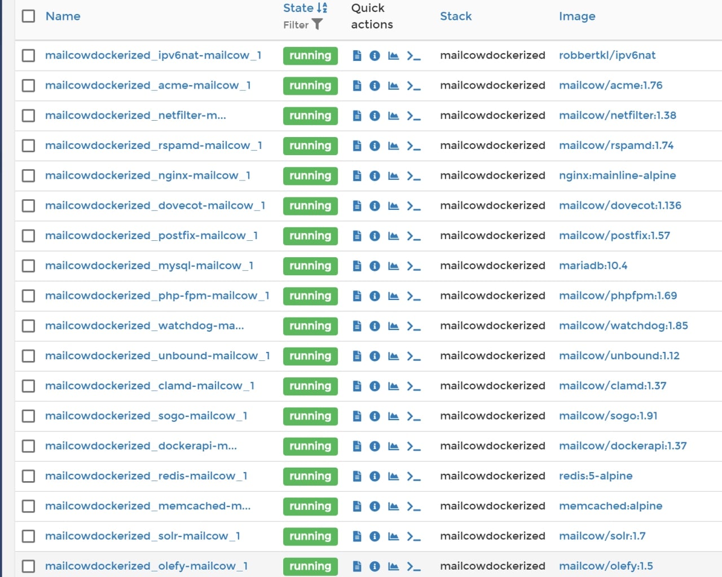Open logs for sogo-mailcow container
The image size is (722, 577).
click(357, 416)
